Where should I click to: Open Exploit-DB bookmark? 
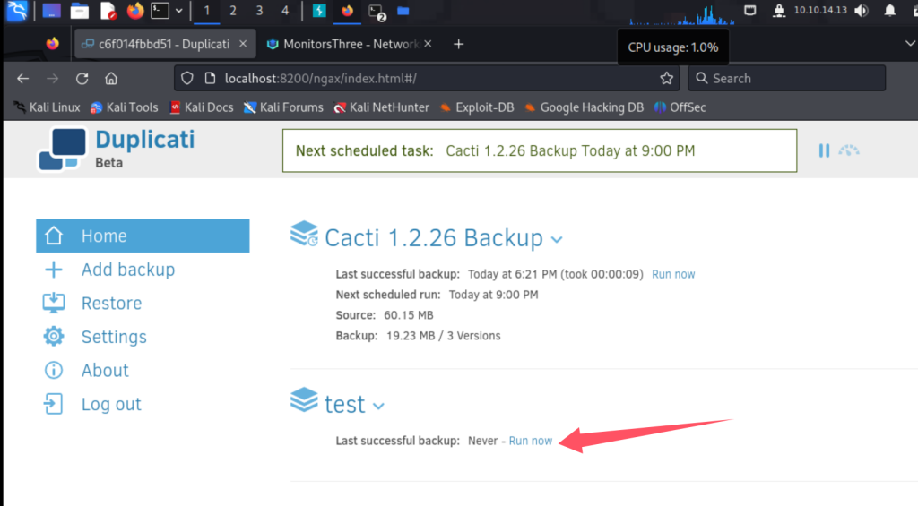coord(477,107)
